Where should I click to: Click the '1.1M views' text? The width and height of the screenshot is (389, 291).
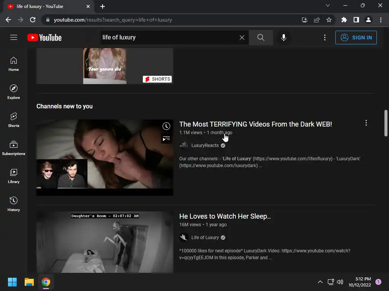[x=191, y=133]
